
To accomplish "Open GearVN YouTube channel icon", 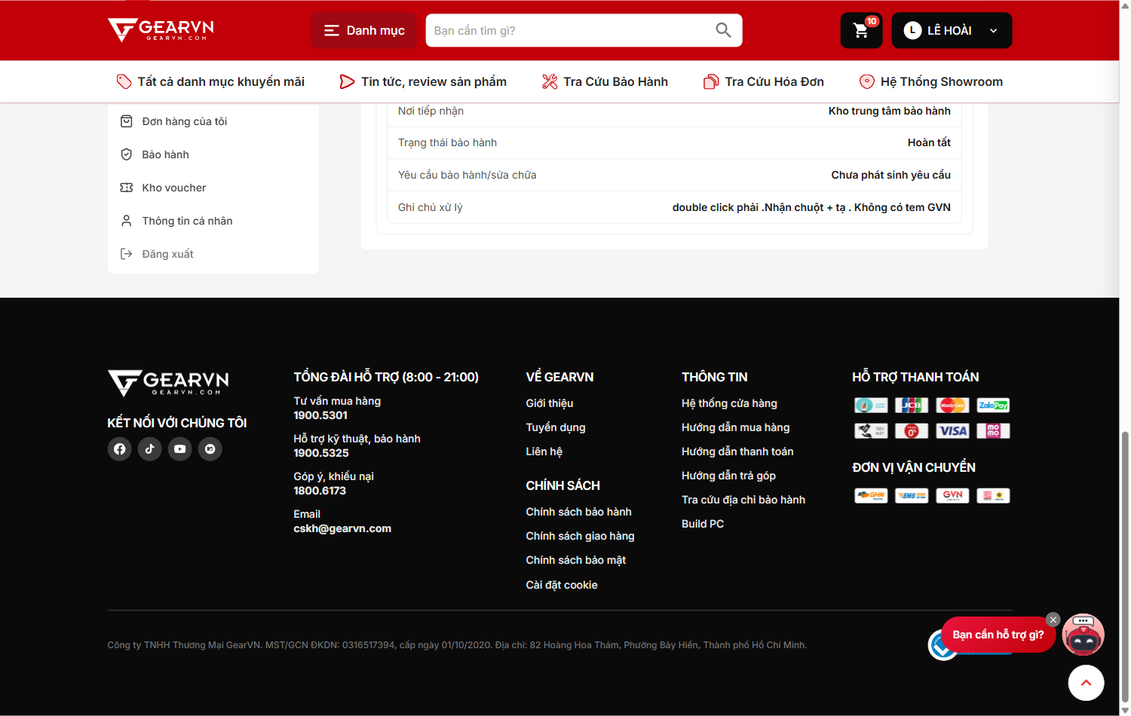I will 180,449.
